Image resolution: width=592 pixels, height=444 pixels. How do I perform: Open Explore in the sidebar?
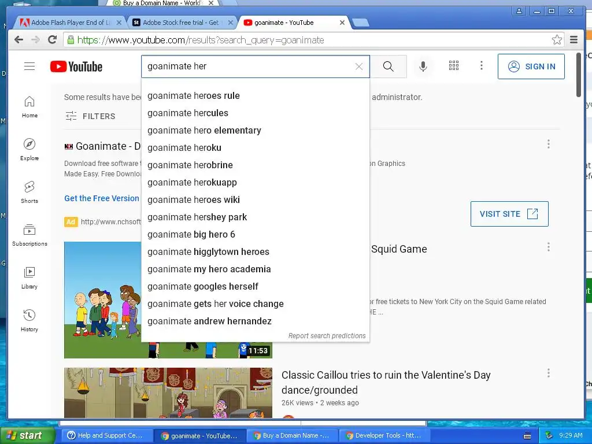(29, 150)
